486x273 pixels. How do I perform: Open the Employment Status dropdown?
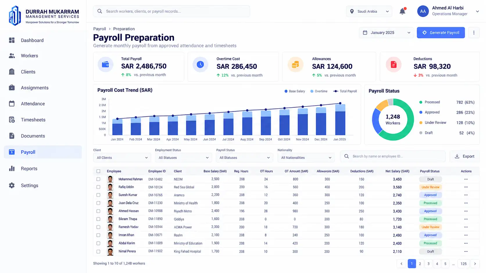coord(183,158)
